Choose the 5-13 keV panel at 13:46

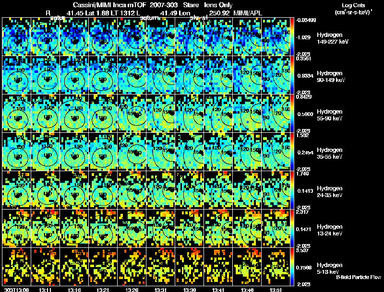point(247,267)
